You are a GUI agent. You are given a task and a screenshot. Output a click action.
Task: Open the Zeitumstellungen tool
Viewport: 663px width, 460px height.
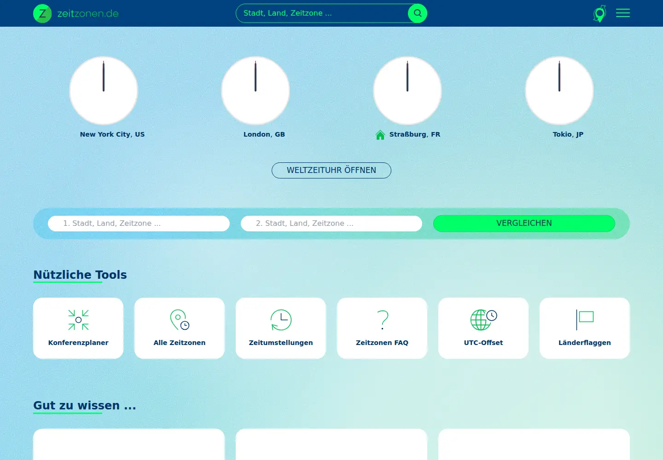(x=281, y=328)
